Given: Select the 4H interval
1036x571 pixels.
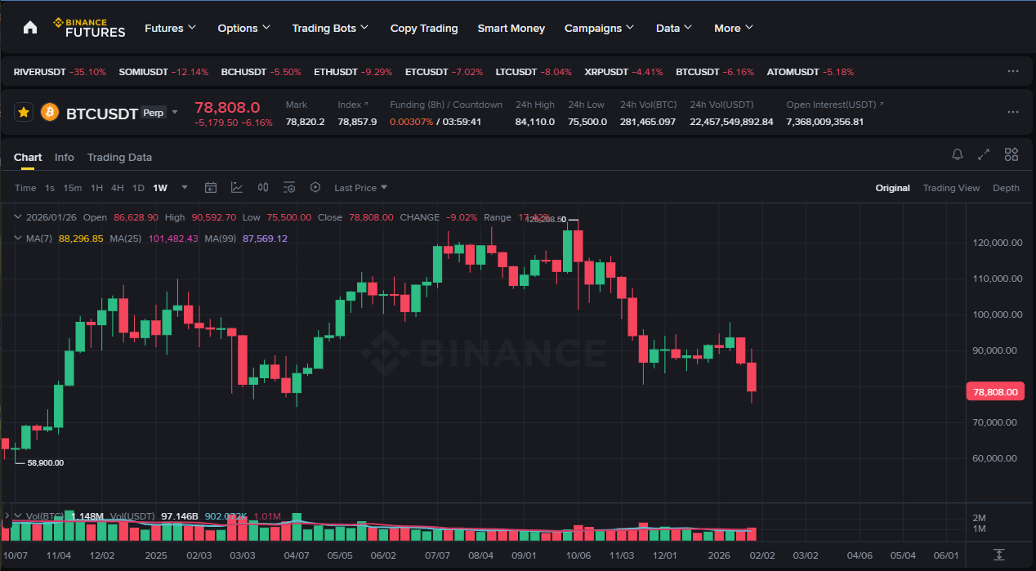Looking at the screenshot, I should [118, 188].
